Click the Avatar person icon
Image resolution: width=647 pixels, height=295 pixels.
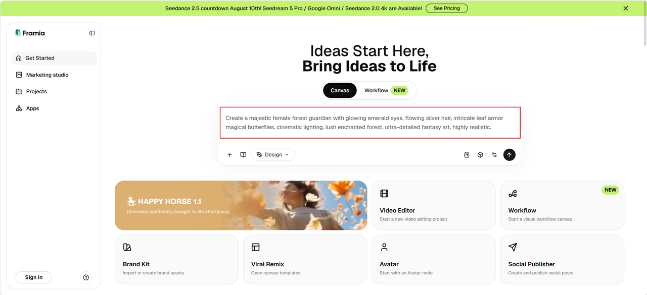(x=384, y=247)
